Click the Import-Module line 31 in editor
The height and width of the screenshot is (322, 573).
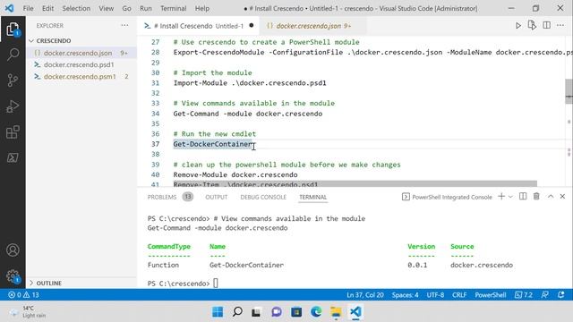pyautogui.click(x=250, y=83)
